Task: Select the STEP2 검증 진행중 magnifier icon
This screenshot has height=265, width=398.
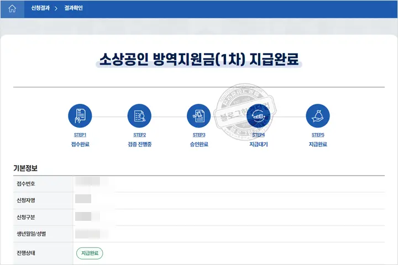Action: pyautogui.click(x=139, y=115)
